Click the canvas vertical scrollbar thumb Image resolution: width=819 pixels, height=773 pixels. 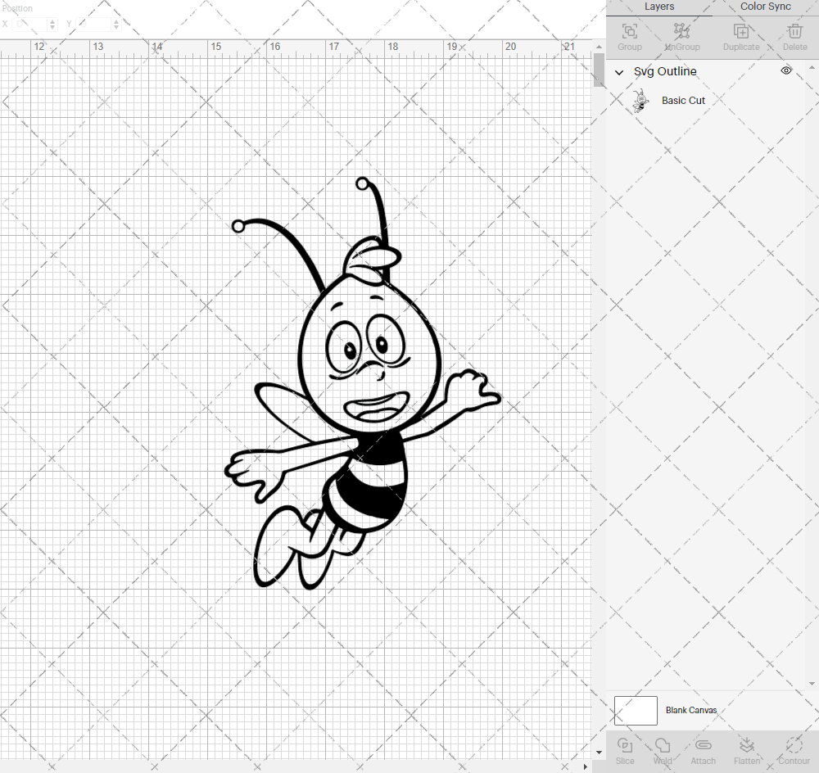pos(600,70)
